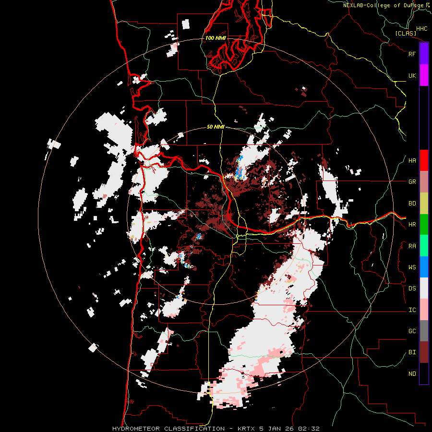Click the WS legend label
The image size is (432, 432).
click(412, 267)
